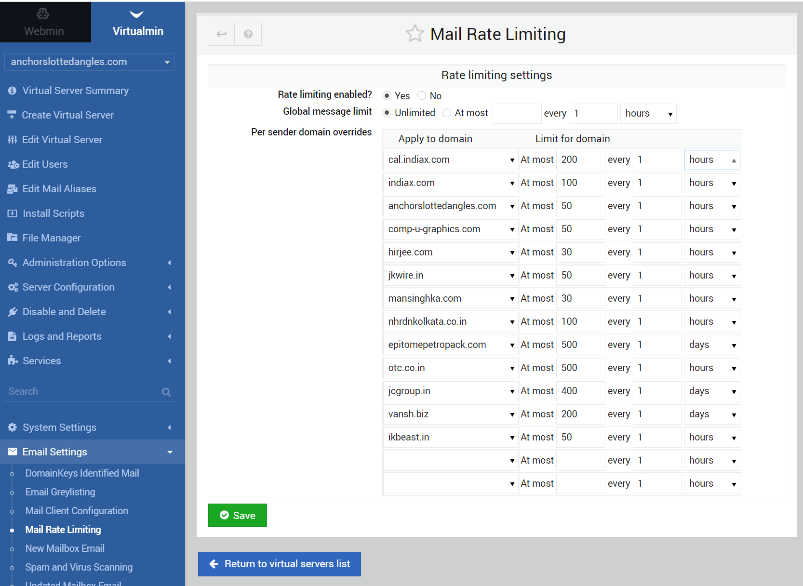This screenshot has height=586, width=803.
Task: Open the help question mark icon
Action: (x=248, y=34)
